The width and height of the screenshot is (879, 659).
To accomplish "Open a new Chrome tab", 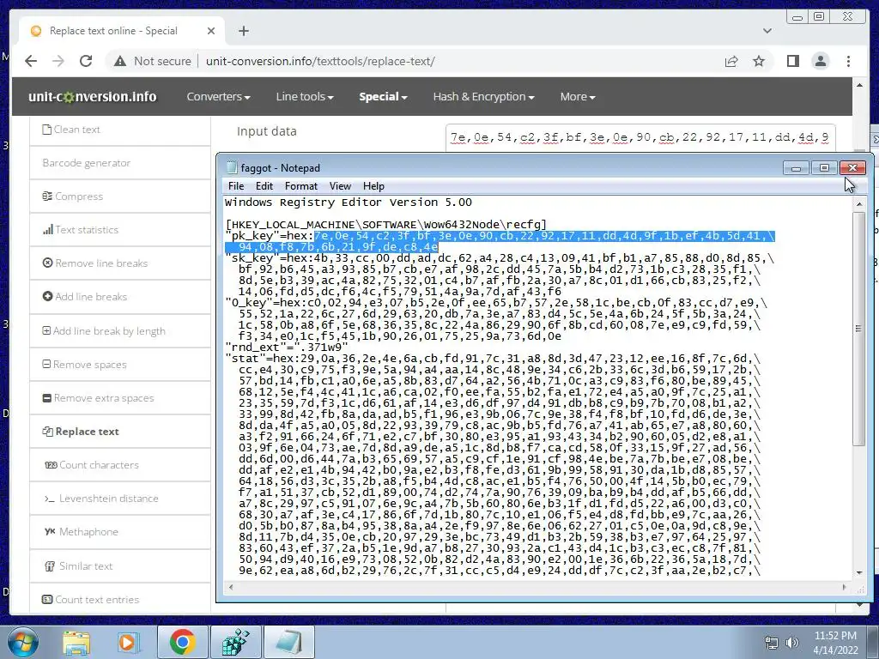I will click(x=243, y=31).
